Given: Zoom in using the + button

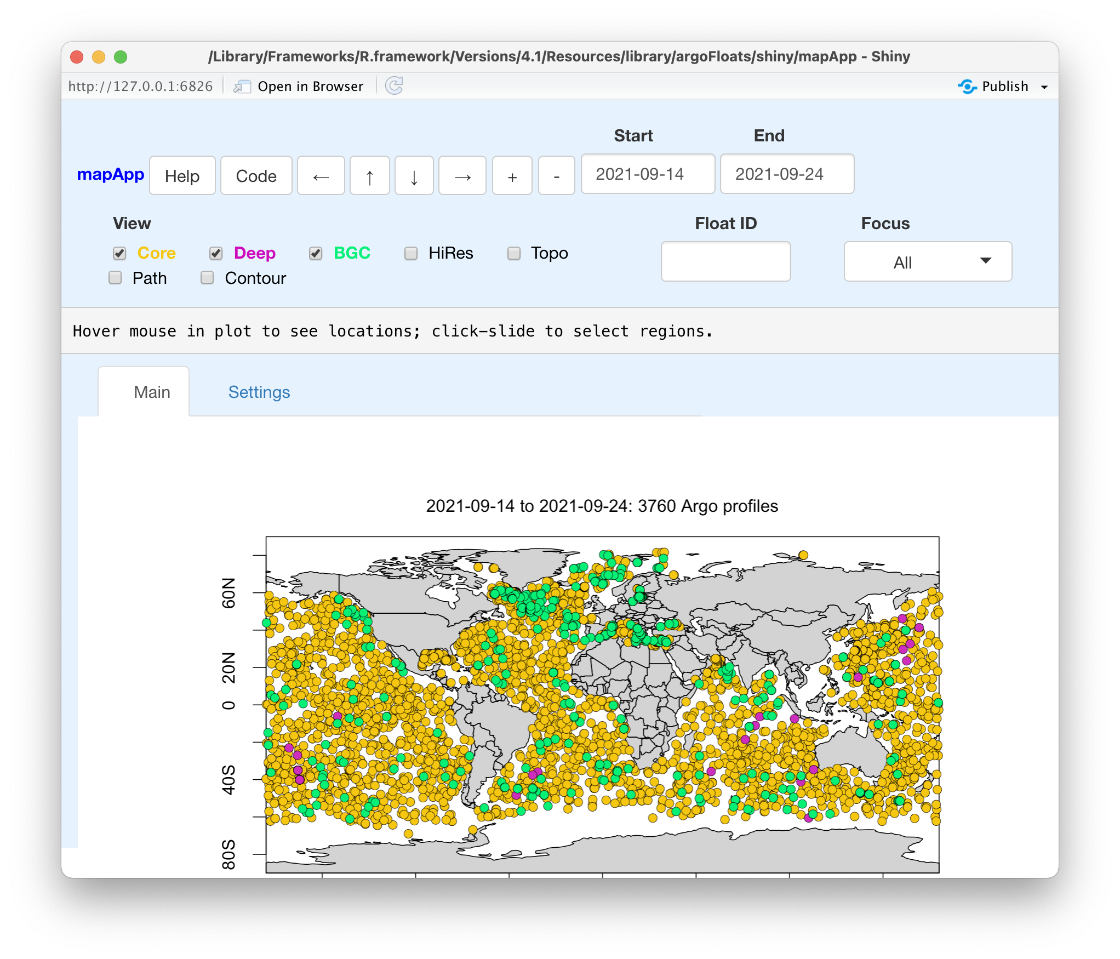Looking at the screenshot, I should coord(511,176).
